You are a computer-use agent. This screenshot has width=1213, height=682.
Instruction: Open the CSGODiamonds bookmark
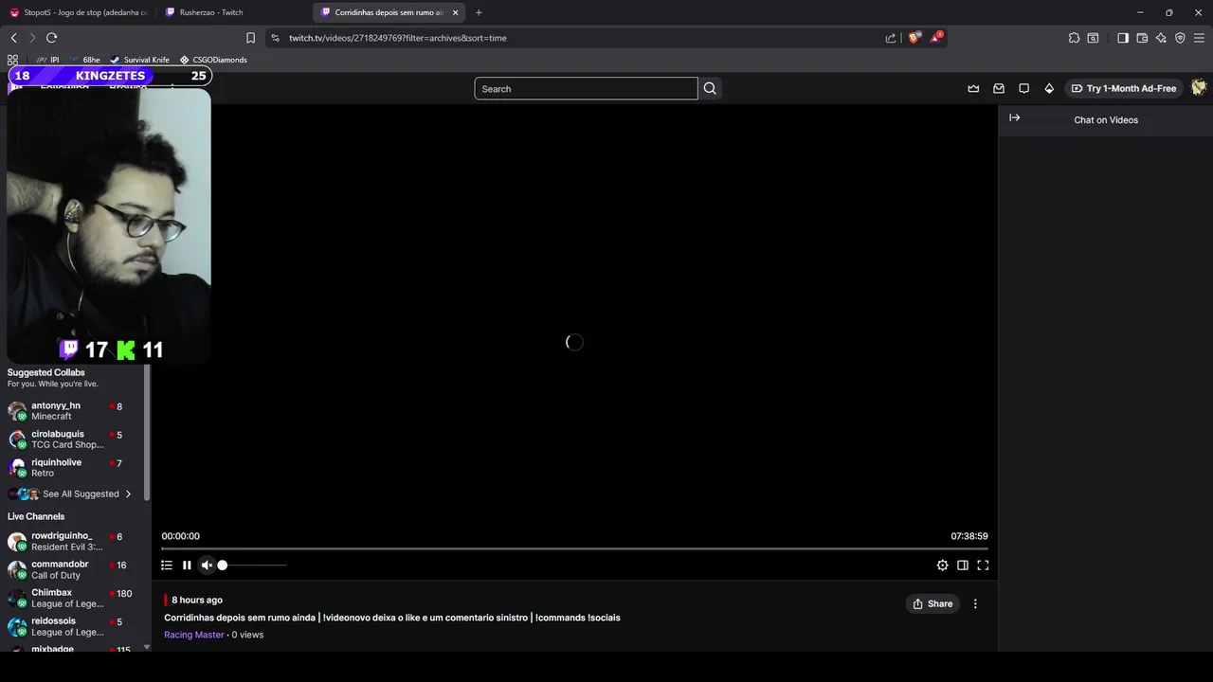point(213,60)
